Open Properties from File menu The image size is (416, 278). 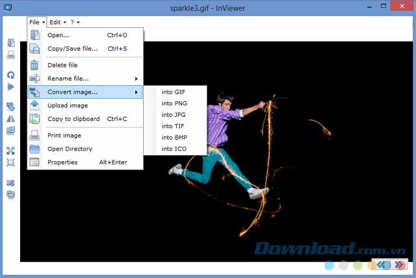coord(62,162)
